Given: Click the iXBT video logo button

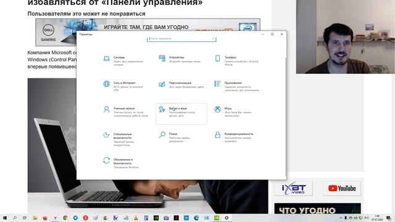Looking at the screenshot, I should pos(294,188).
